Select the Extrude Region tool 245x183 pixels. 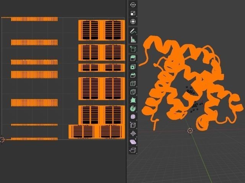(x=133, y=58)
